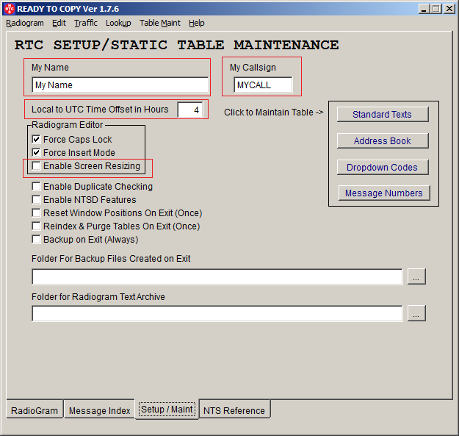Viewport: 459px width, 436px height.
Task: Click into the My Callsign field
Action: pos(263,85)
